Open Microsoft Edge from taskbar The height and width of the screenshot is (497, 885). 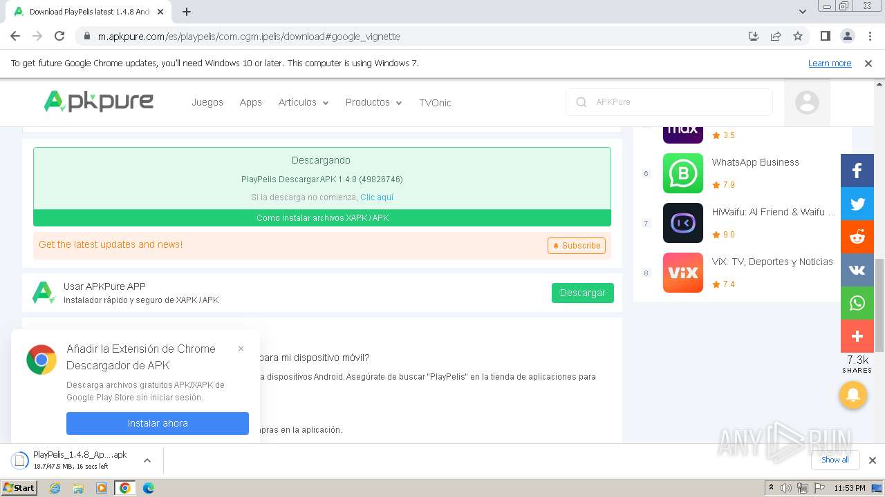pyautogui.click(x=148, y=488)
